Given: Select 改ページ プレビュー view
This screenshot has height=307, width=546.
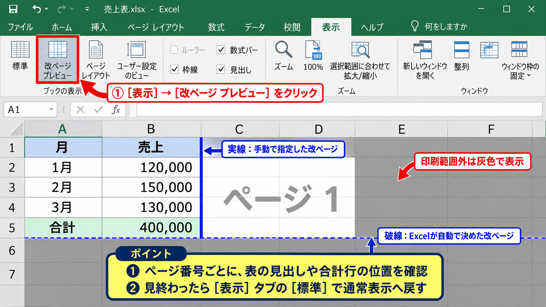Looking at the screenshot, I should (57, 60).
